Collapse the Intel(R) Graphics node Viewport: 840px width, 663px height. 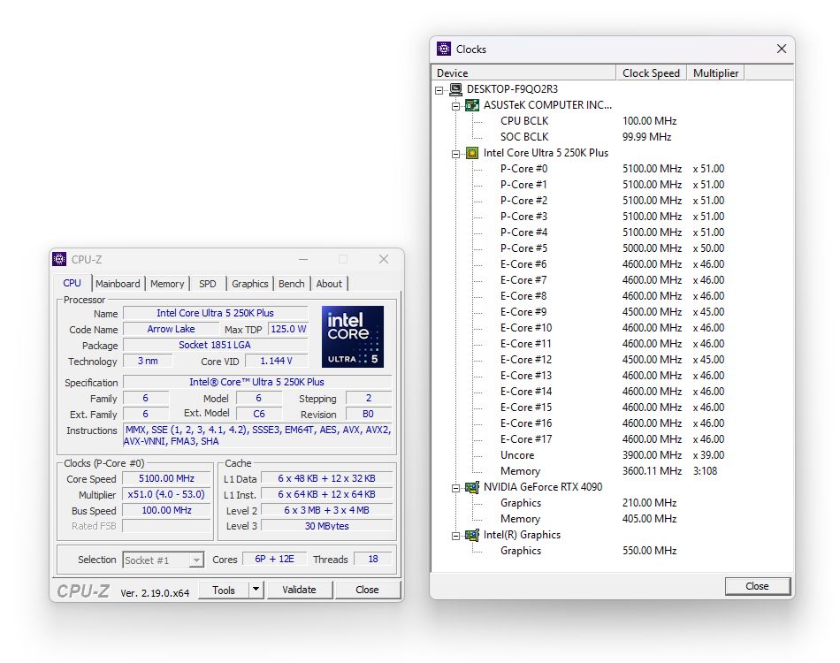pyautogui.click(x=456, y=536)
